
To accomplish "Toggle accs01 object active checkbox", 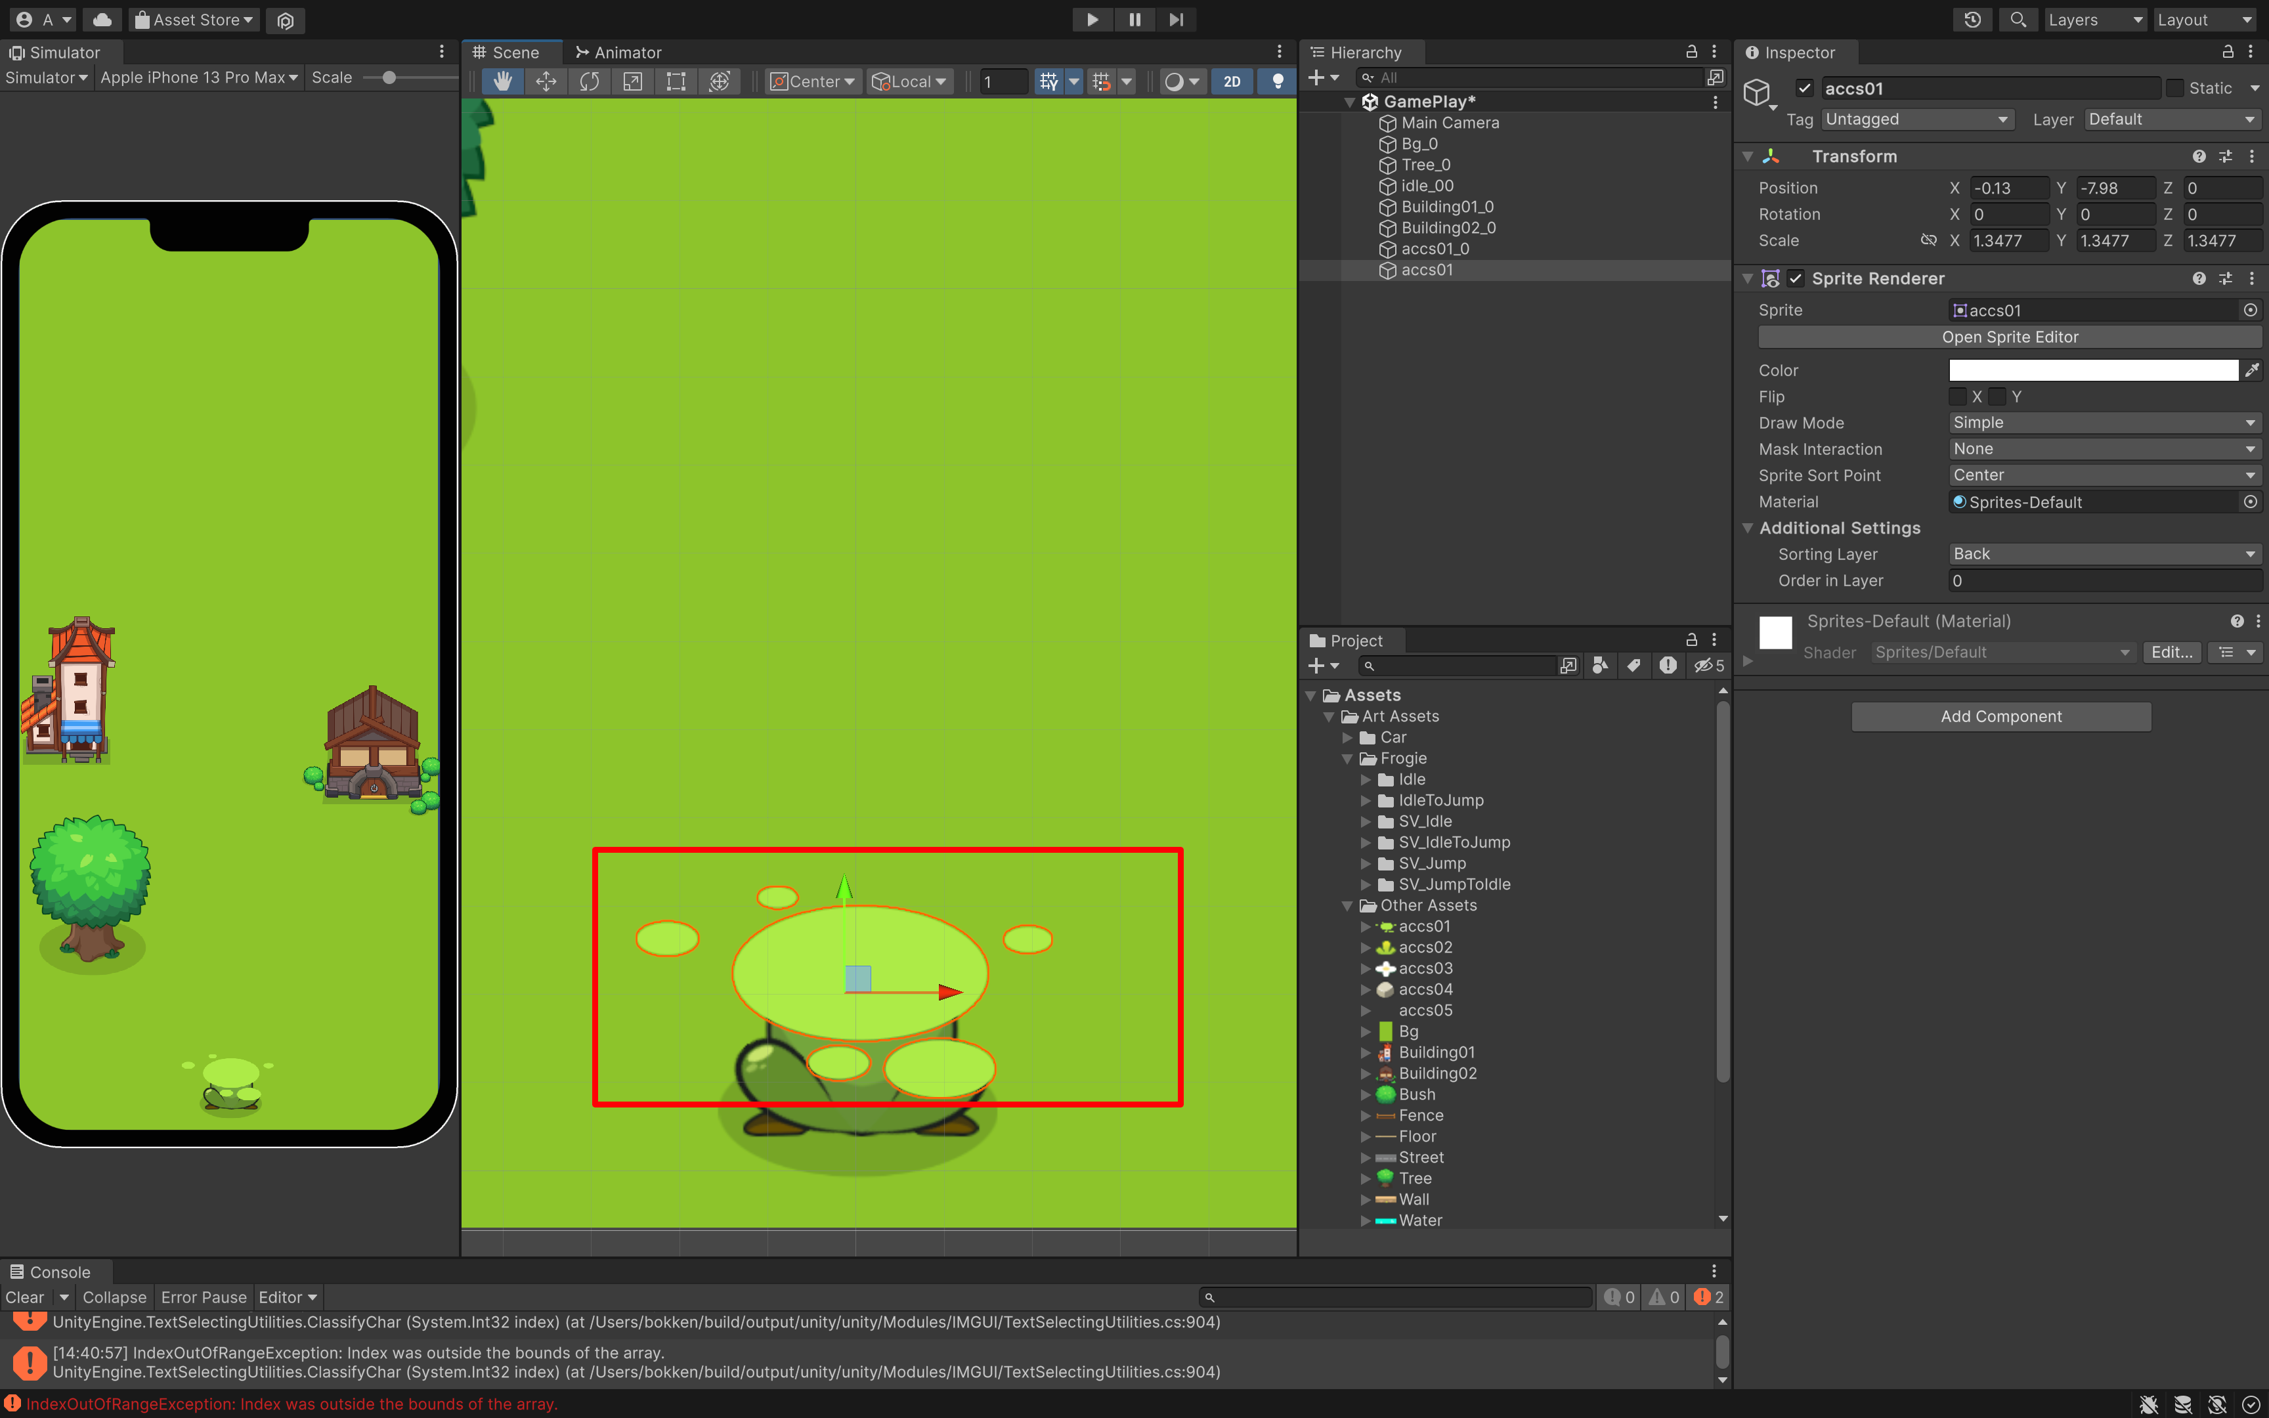I will (x=1804, y=88).
